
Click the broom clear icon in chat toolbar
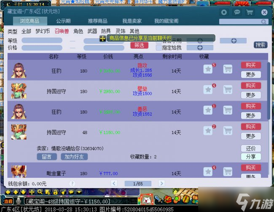click(x=63, y=192)
